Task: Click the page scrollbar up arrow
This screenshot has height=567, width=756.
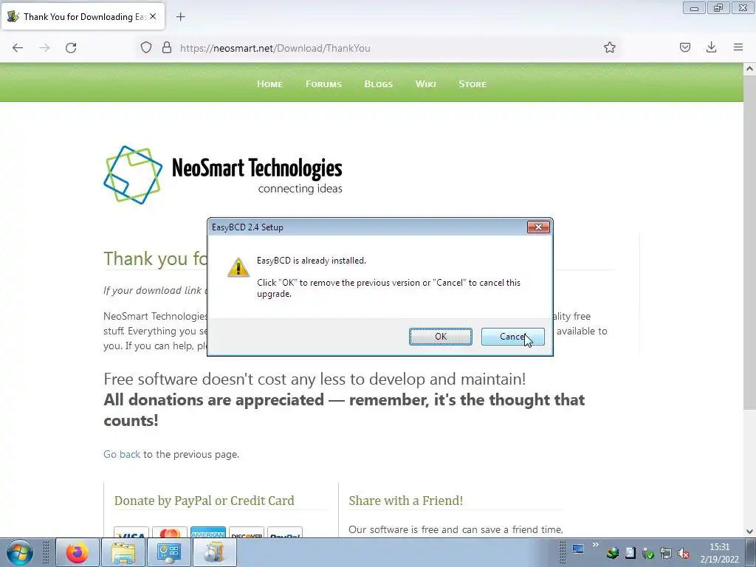Action: point(749,69)
